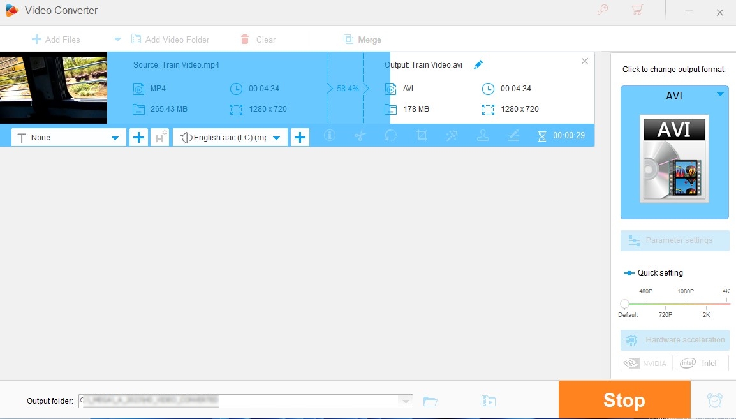Click the watermark stamp icon
The height and width of the screenshot is (419, 736).
[x=483, y=136]
